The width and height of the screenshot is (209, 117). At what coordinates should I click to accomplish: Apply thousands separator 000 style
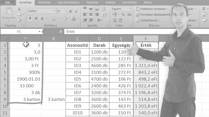point(129,15)
